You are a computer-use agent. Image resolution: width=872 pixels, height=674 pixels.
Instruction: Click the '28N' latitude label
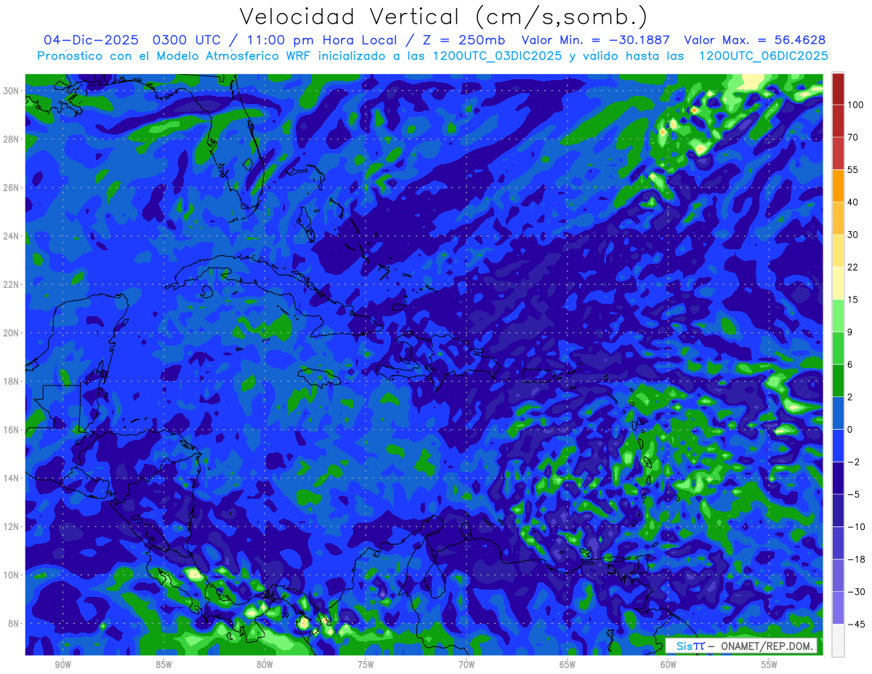[11, 139]
